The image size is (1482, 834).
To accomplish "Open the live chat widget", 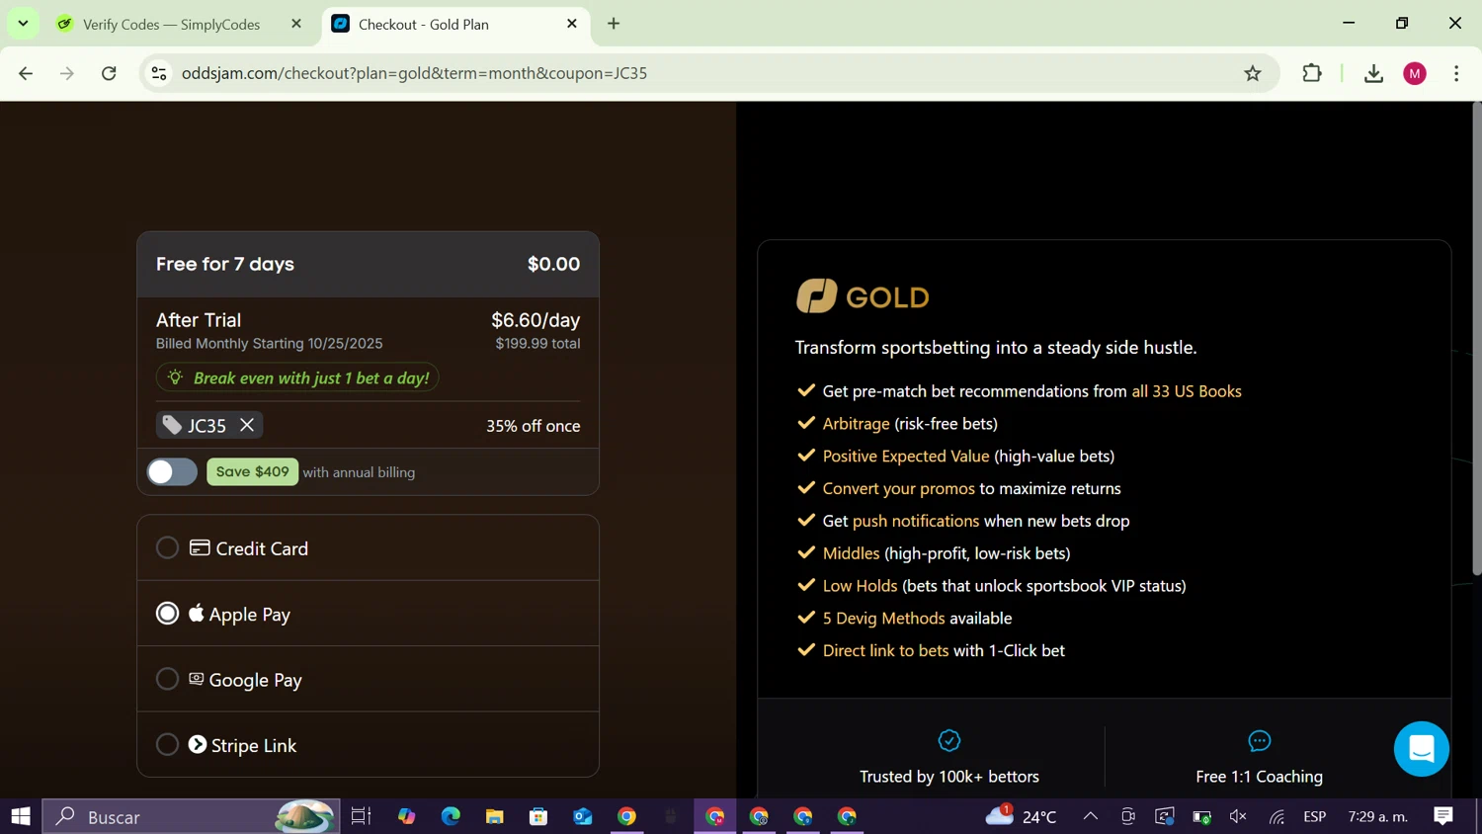I will click(1421, 749).
